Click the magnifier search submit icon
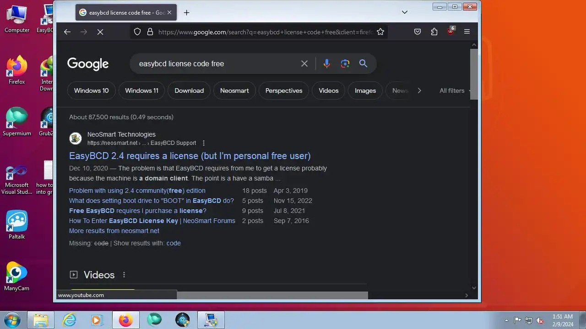This screenshot has width=586, height=329. [x=364, y=64]
